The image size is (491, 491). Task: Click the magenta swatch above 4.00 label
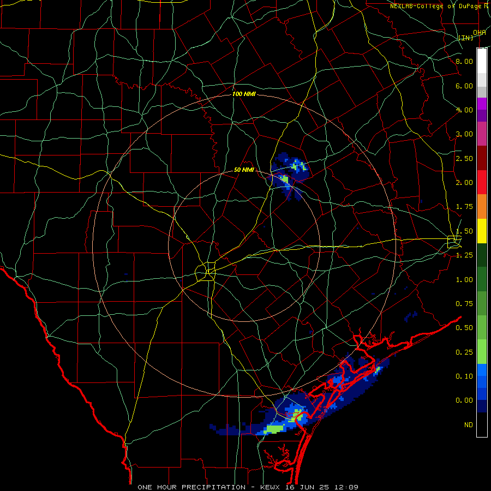coord(482,104)
